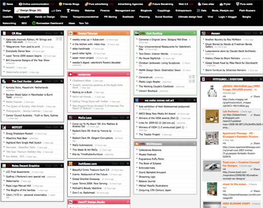
Task: Click the orange Blogger icon on BibliOdyssey widget
Action: click(x=137, y=144)
